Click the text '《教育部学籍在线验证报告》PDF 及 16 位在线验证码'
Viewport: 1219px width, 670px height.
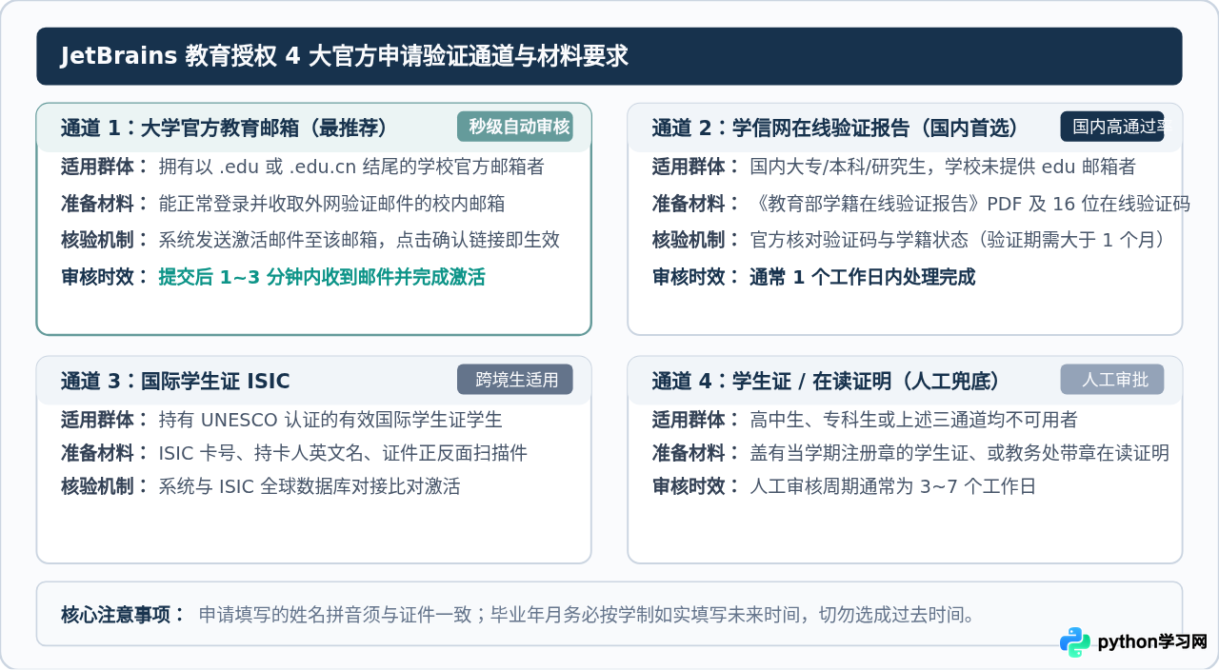pyautogui.click(x=969, y=203)
